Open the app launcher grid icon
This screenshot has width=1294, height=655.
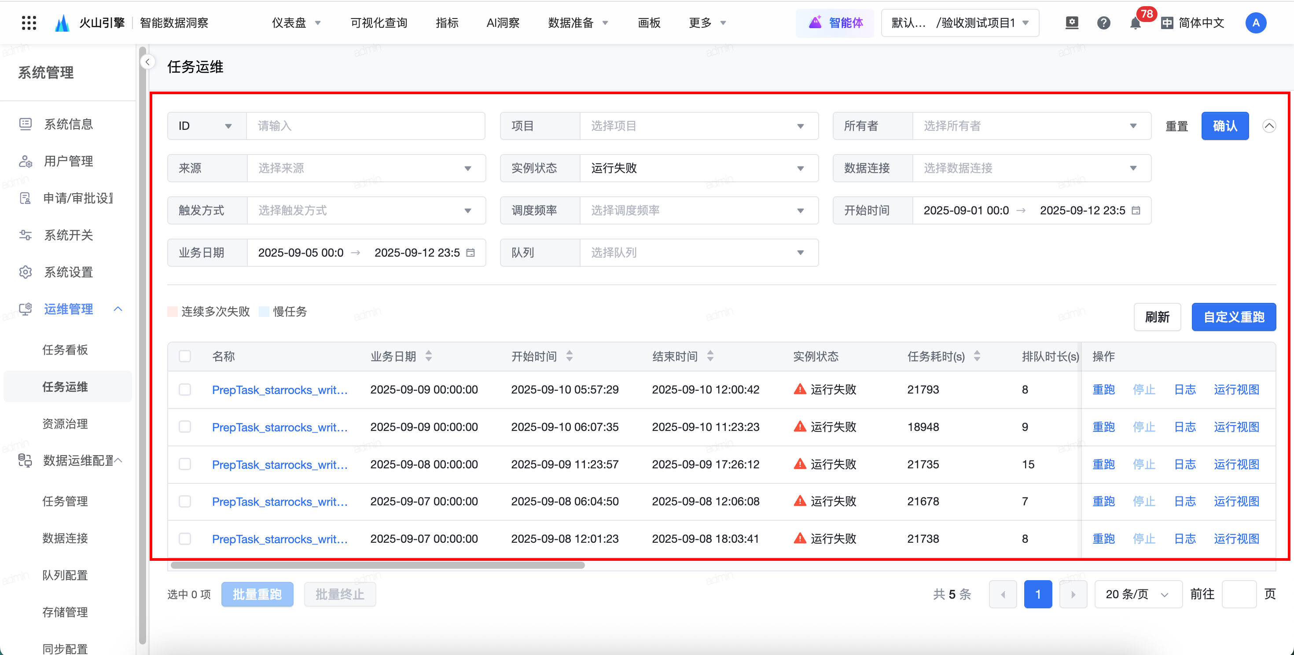(29, 22)
